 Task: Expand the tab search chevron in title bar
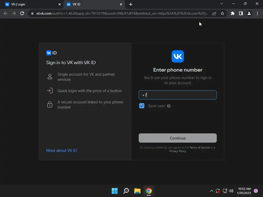click(222, 4)
